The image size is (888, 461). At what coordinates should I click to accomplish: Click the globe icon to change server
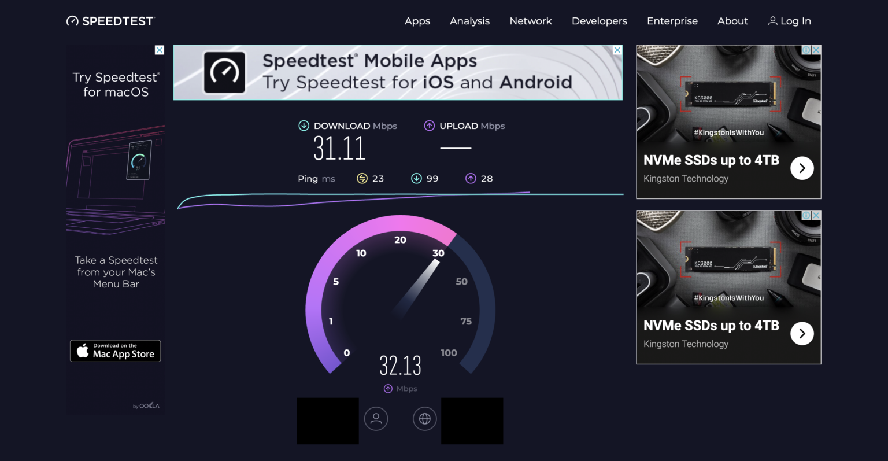tap(425, 419)
